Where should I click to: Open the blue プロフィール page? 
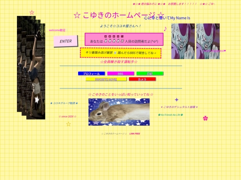91,74
